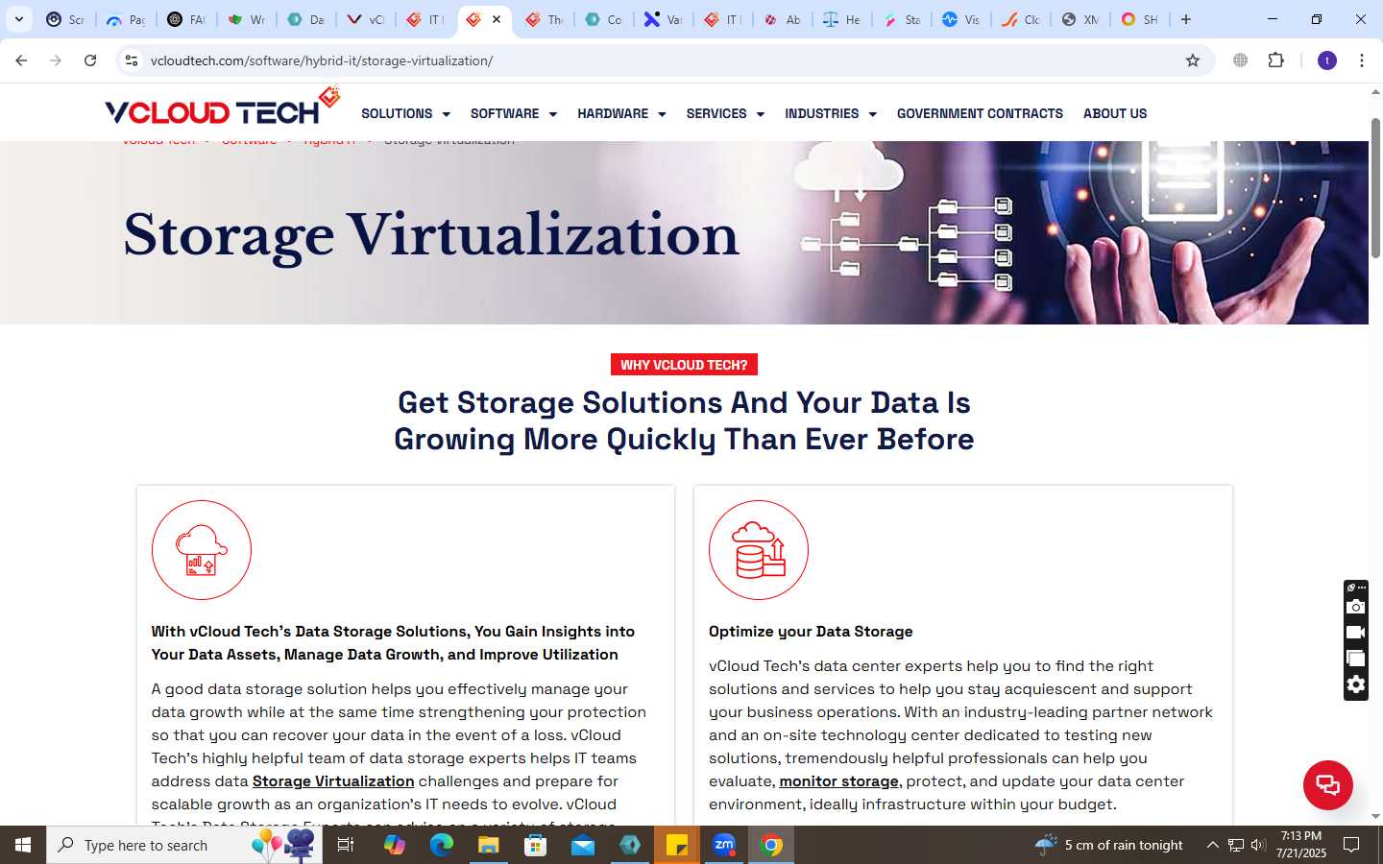Screen dimensions: 1383x864
Task: Open the Industries dropdown menu
Action: click(831, 113)
